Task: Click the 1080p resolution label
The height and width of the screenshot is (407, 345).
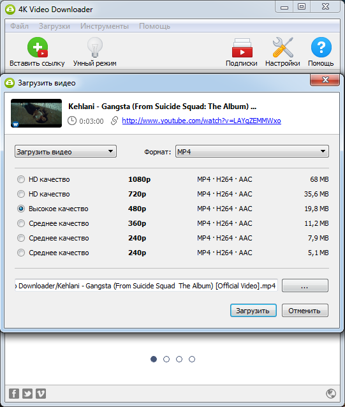Action: (139, 179)
